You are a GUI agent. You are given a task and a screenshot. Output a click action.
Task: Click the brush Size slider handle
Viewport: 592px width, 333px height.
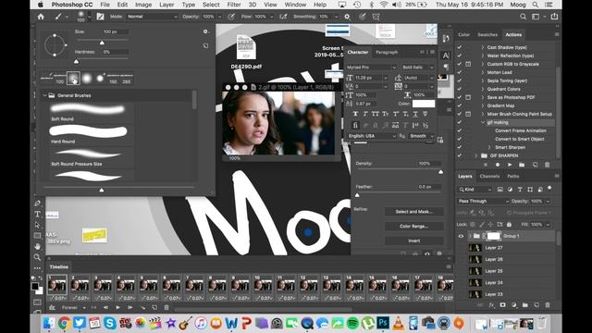(x=102, y=43)
